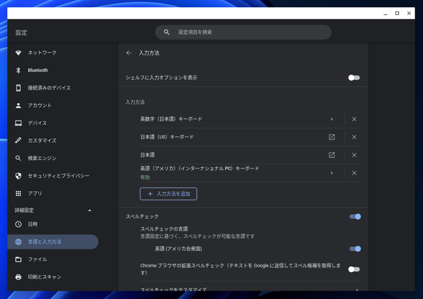This screenshot has width=423, height=299.
Task: Toggle 英語 (アメリカ合衆国) spell check switch
Action: coord(355,249)
